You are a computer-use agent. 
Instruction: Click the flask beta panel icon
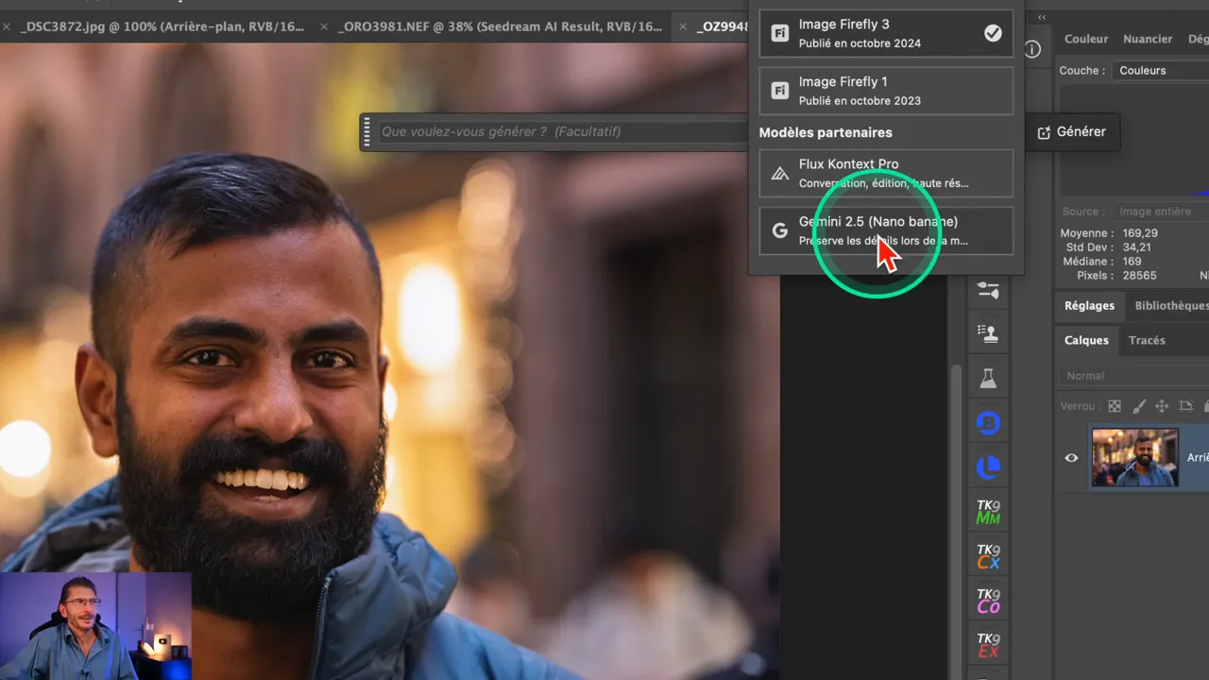coord(988,378)
